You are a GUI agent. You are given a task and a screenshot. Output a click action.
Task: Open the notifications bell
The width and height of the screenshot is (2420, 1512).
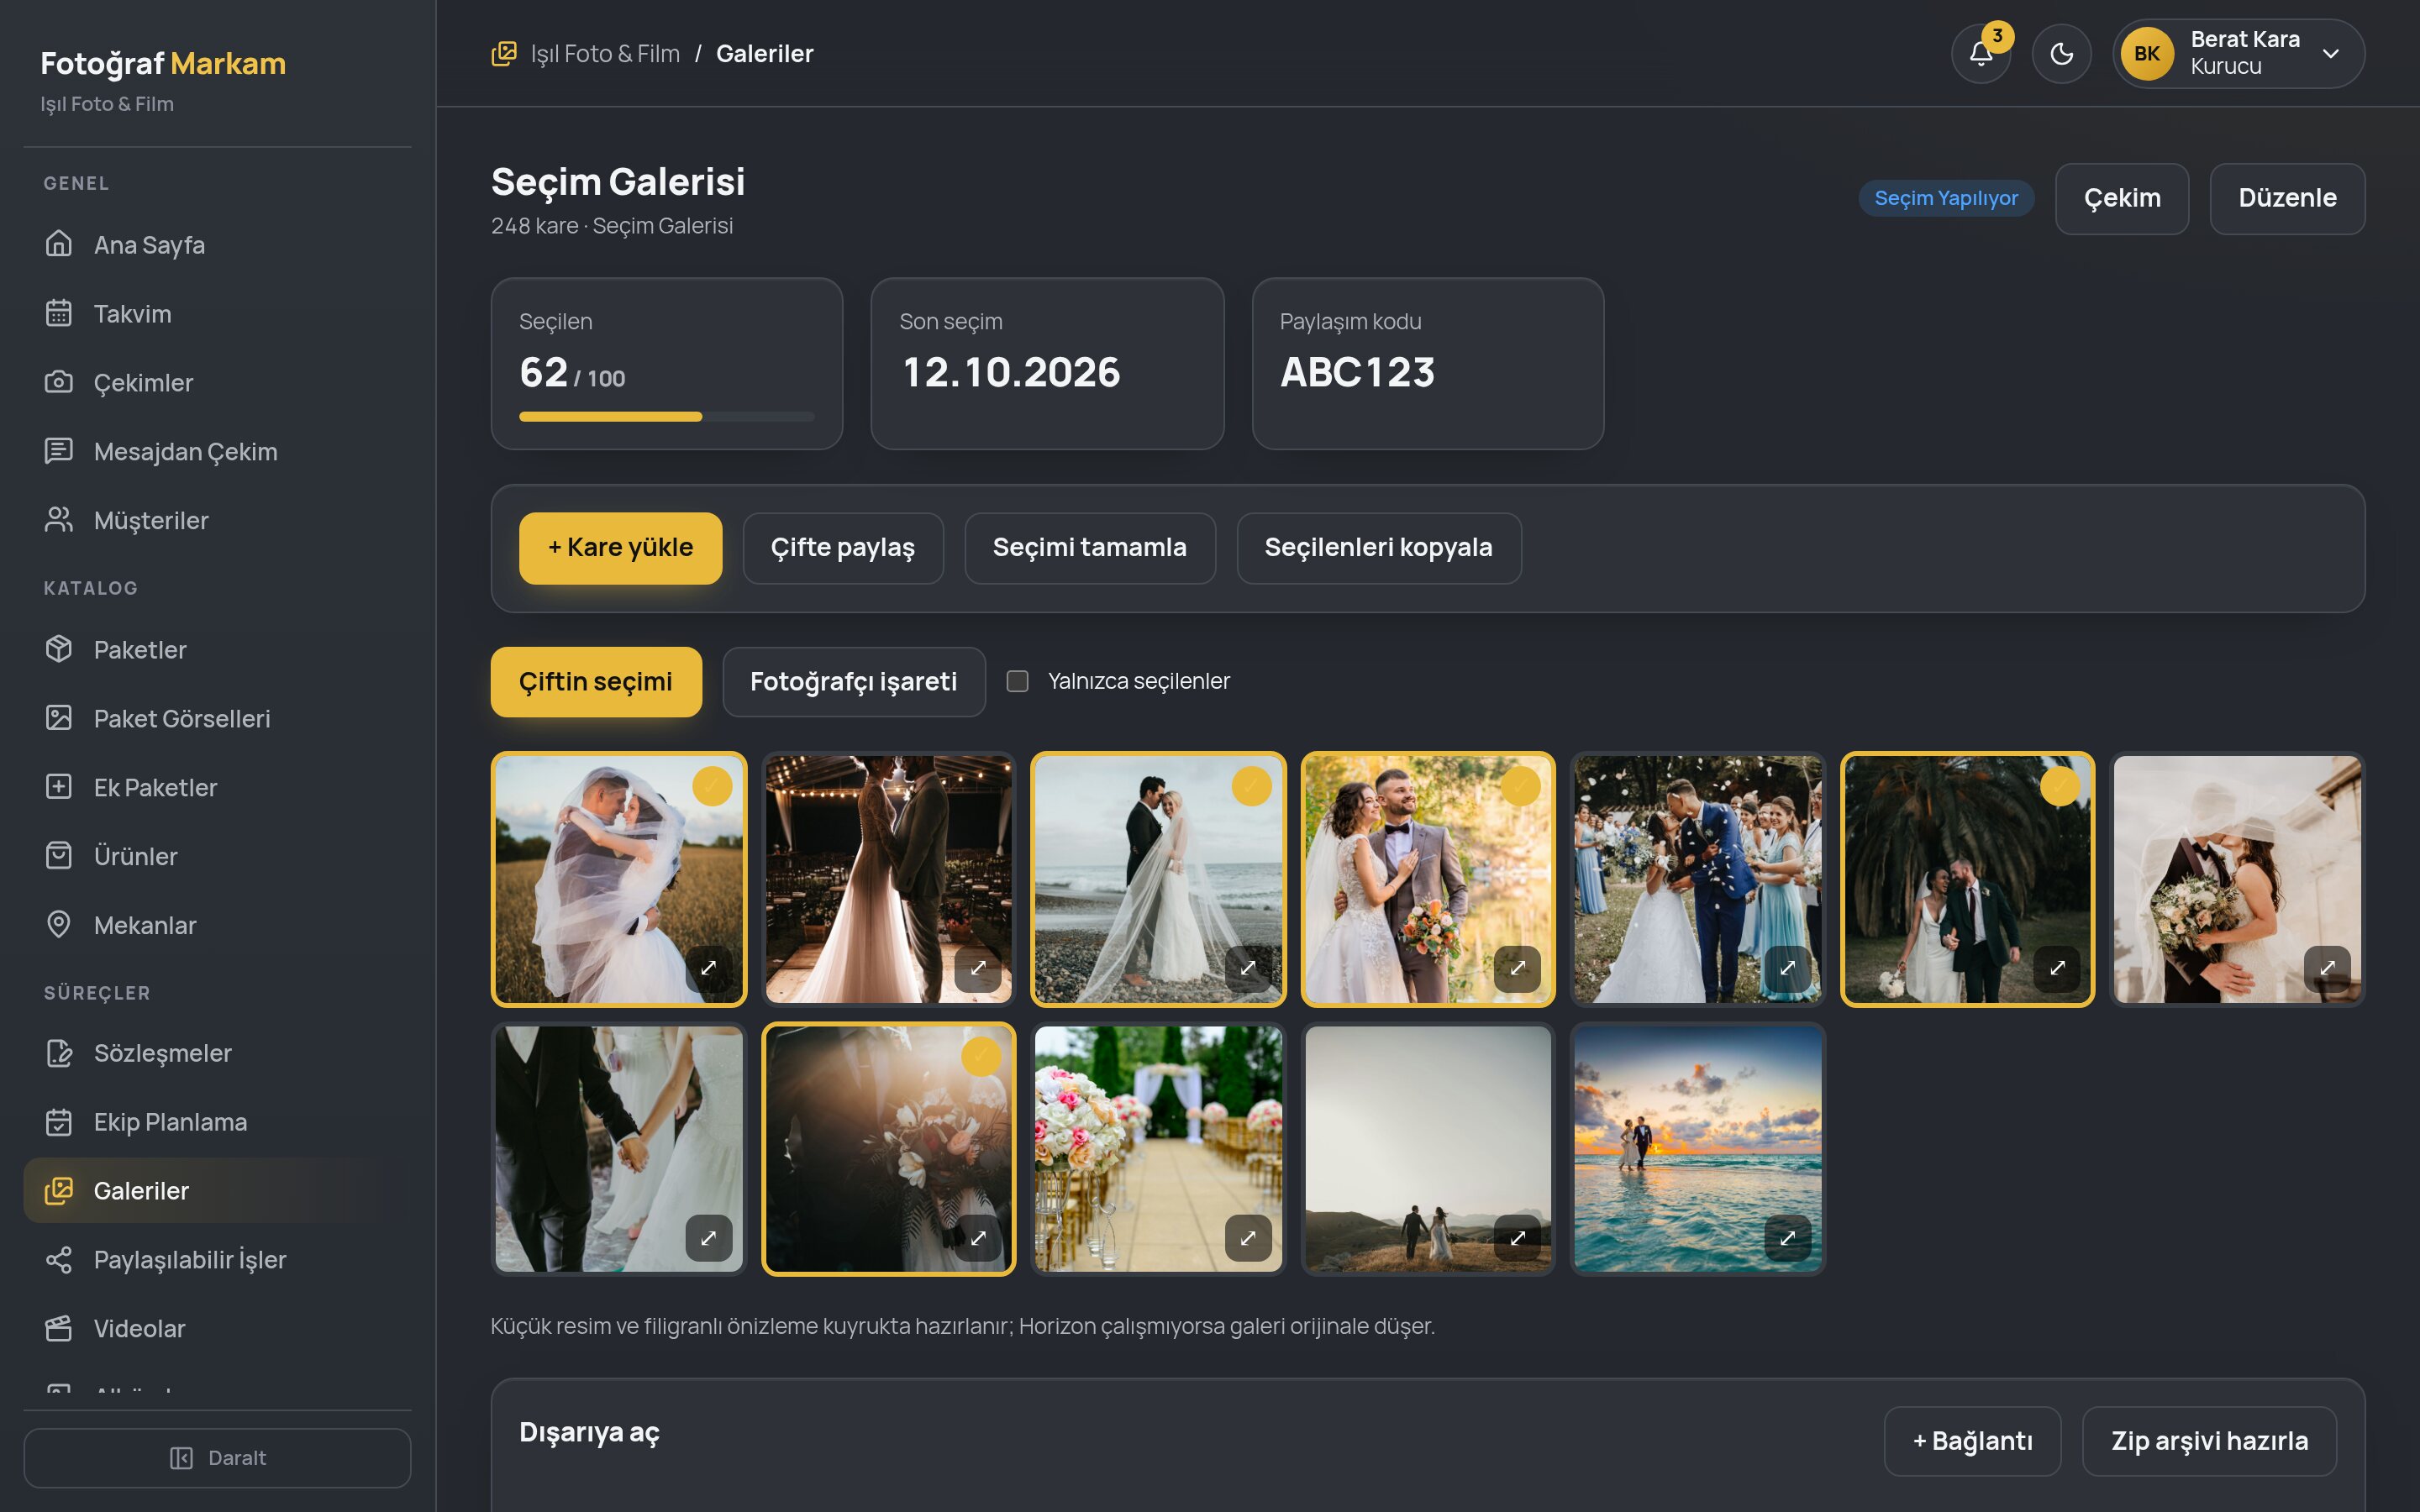[1980, 54]
